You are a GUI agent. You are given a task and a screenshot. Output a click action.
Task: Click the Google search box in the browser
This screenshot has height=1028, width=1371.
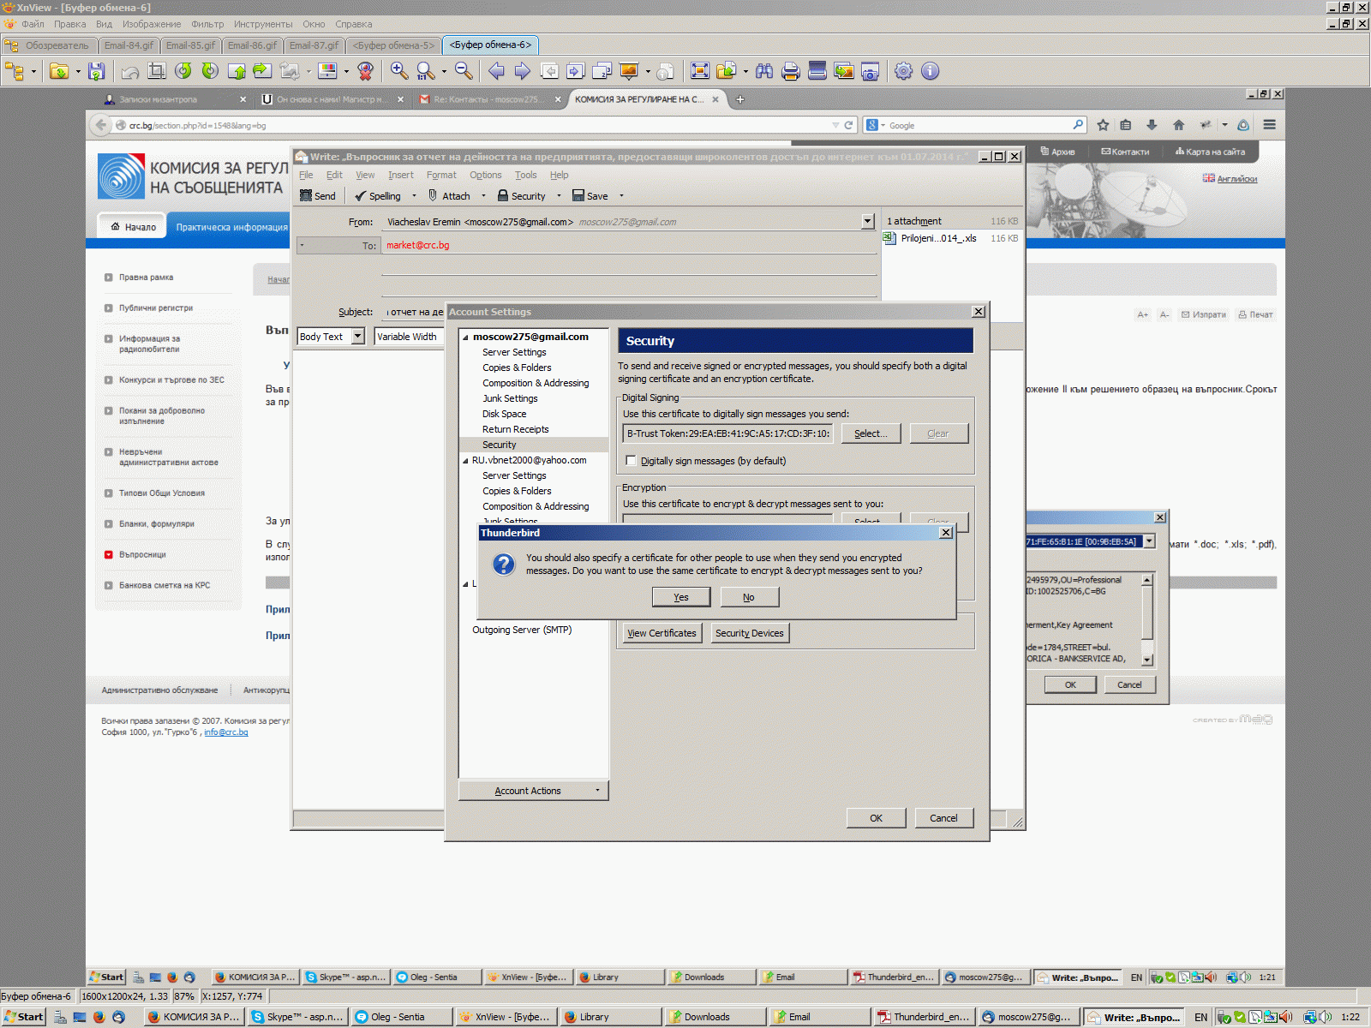click(x=976, y=125)
